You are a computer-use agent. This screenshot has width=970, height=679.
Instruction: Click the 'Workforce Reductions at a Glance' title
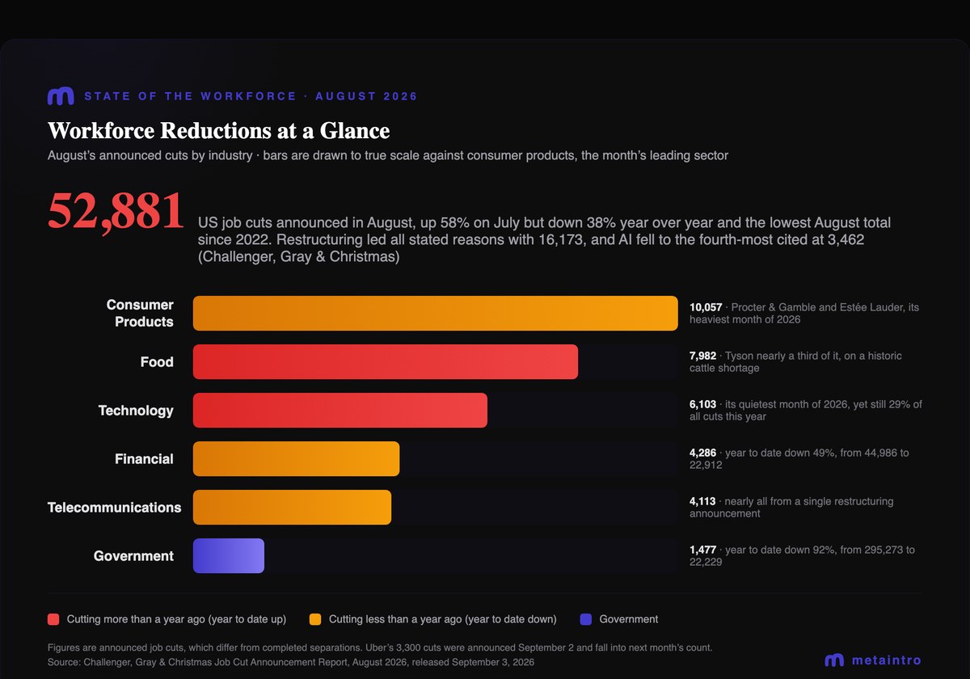tap(219, 131)
